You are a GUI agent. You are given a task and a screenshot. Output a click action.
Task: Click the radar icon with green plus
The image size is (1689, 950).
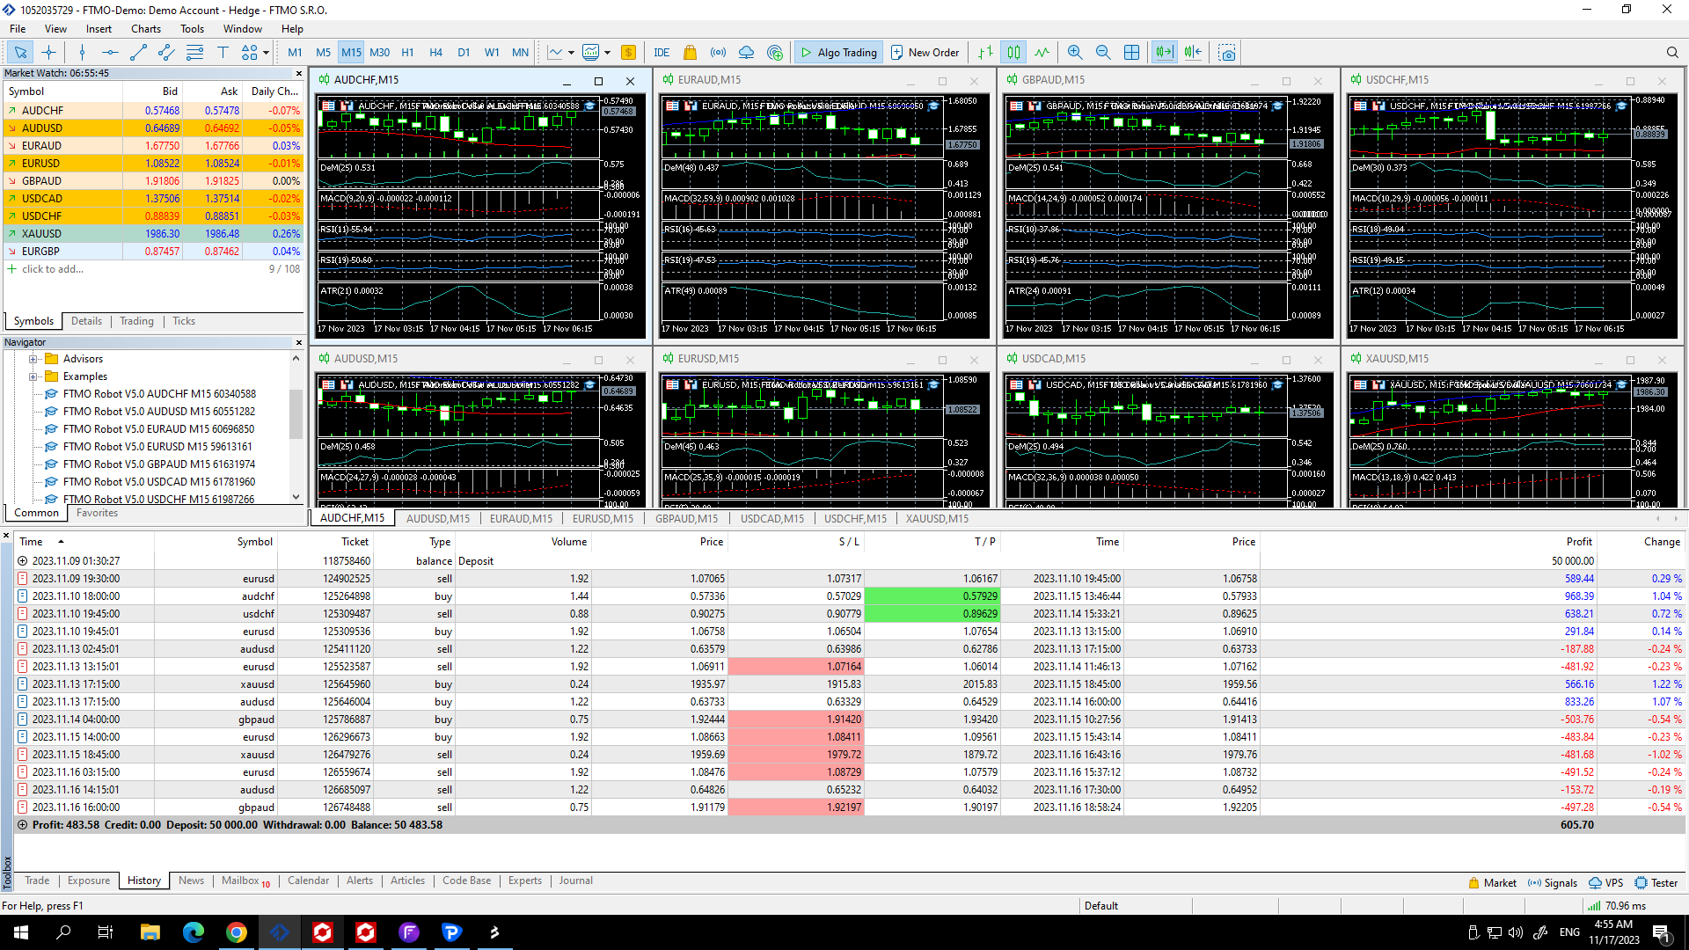(x=775, y=53)
